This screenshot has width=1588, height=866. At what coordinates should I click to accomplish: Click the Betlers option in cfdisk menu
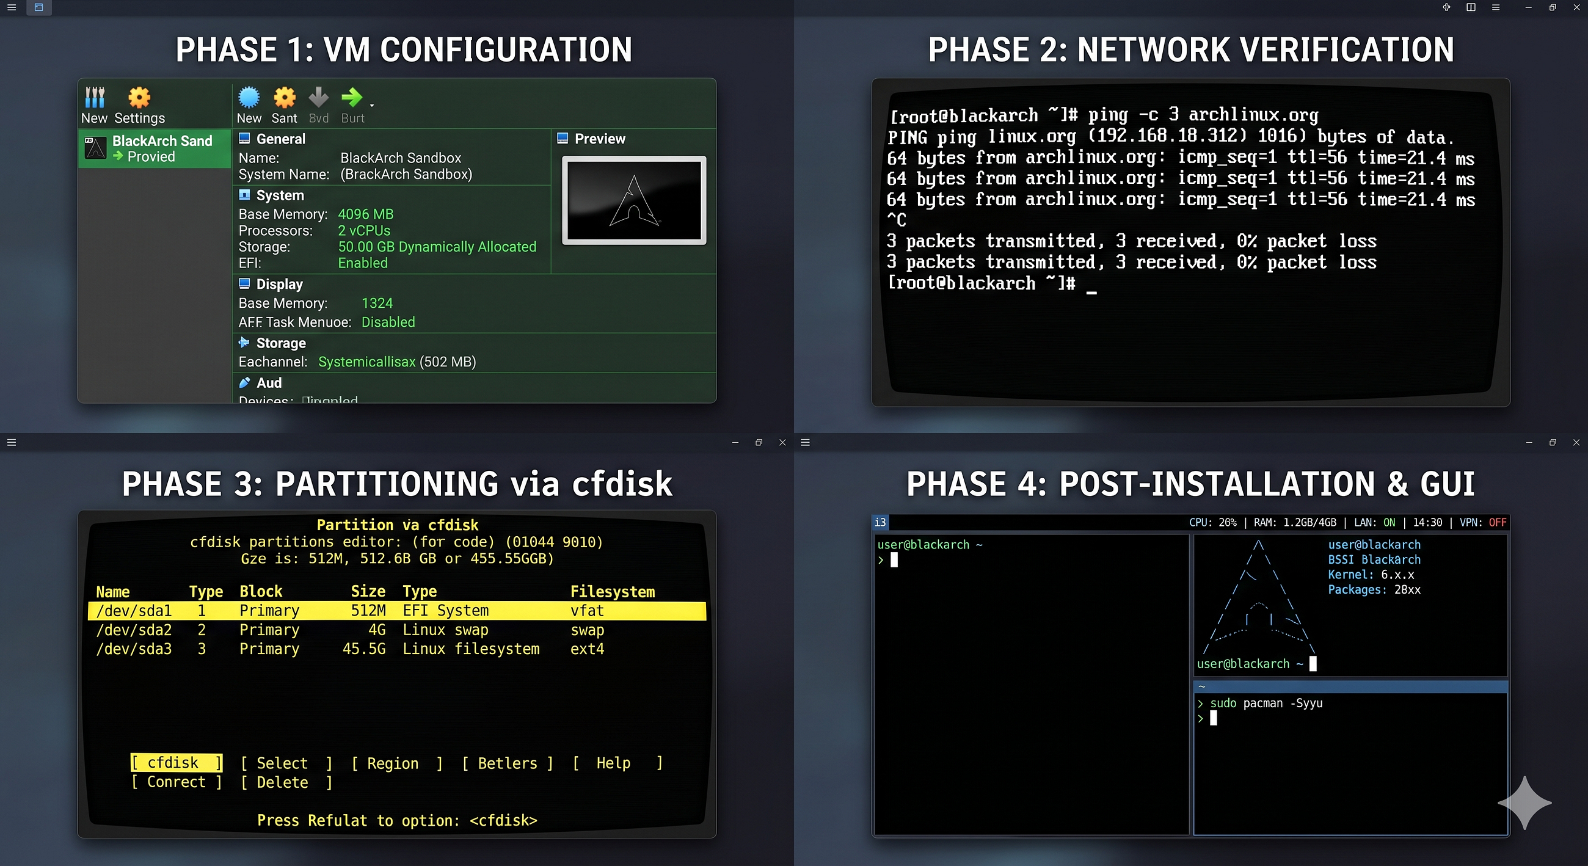tap(508, 763)
